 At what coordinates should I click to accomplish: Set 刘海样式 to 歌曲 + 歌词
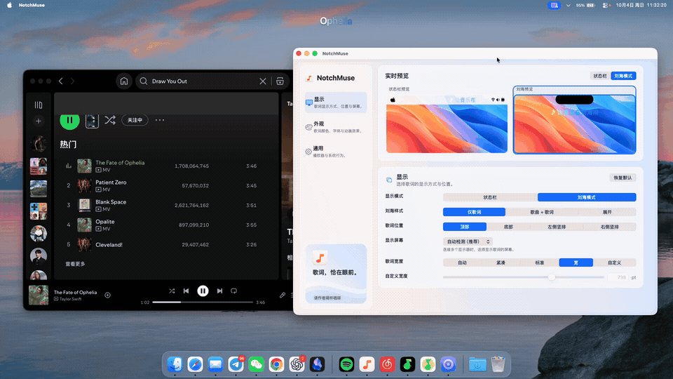coord(542,212)
